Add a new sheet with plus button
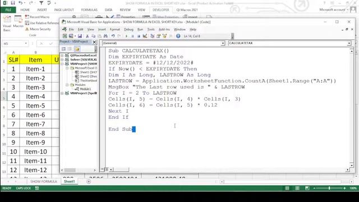The height and width of the screenshot is (202, 359). pos(89,182)
